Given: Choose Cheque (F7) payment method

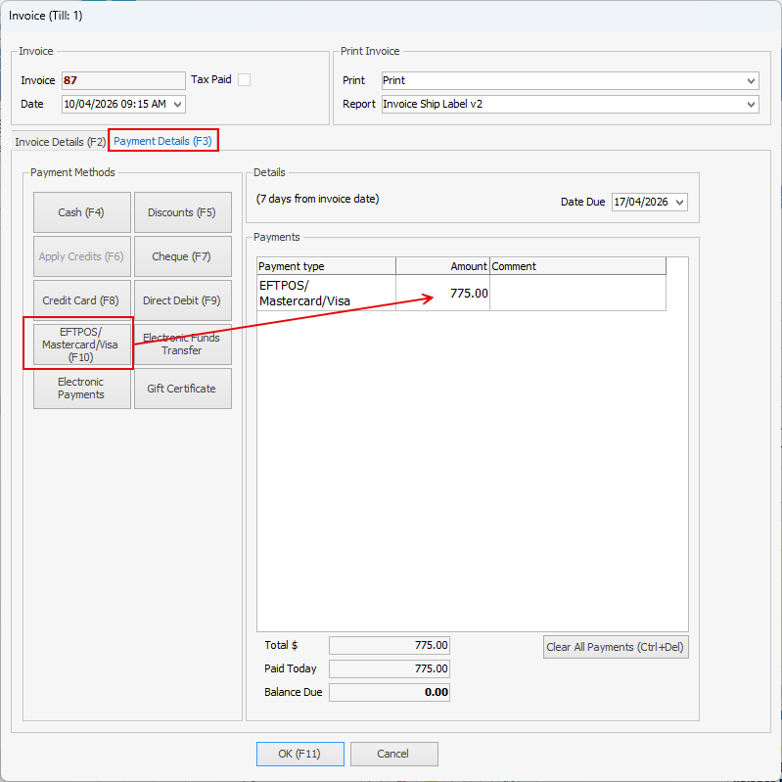Looking at the screenshot, I should pos(182,256).
